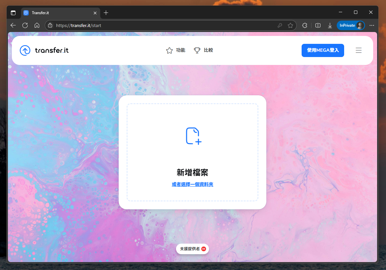The height and width of the screenshot is (270, 386).
Task: Open the browser downloads icon
Action: click(x=330, y=25)
